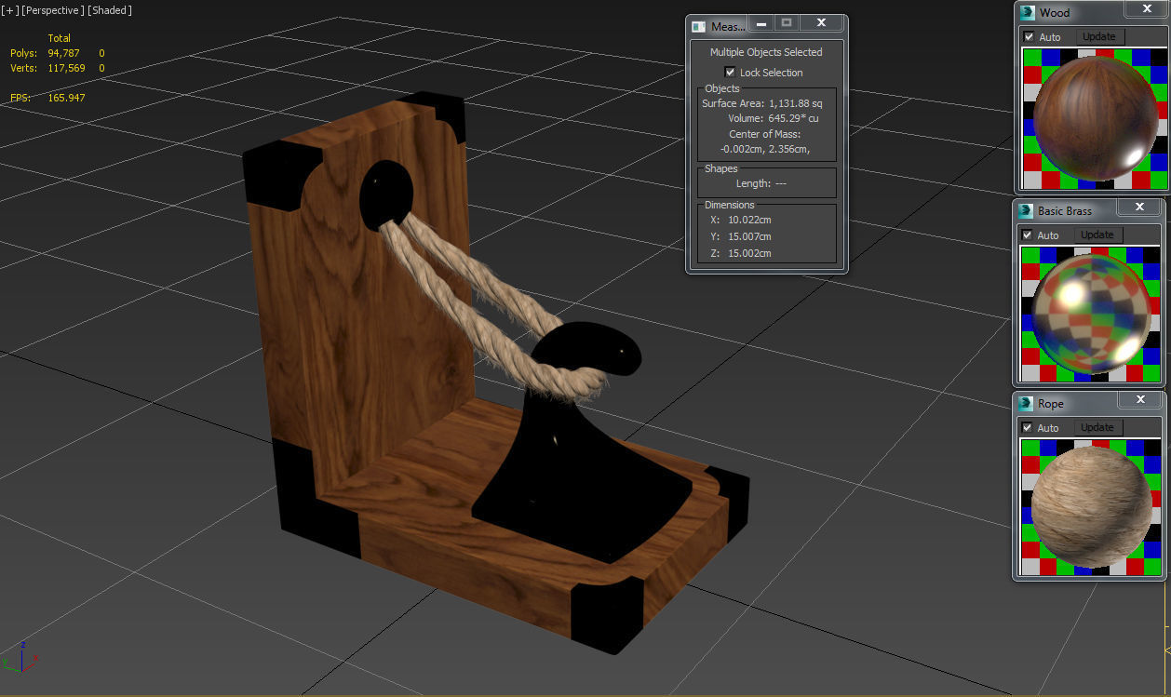
Task: Toggle the Lock Selection checkbox
Action: pyautogui.click(x=730, y=73)
